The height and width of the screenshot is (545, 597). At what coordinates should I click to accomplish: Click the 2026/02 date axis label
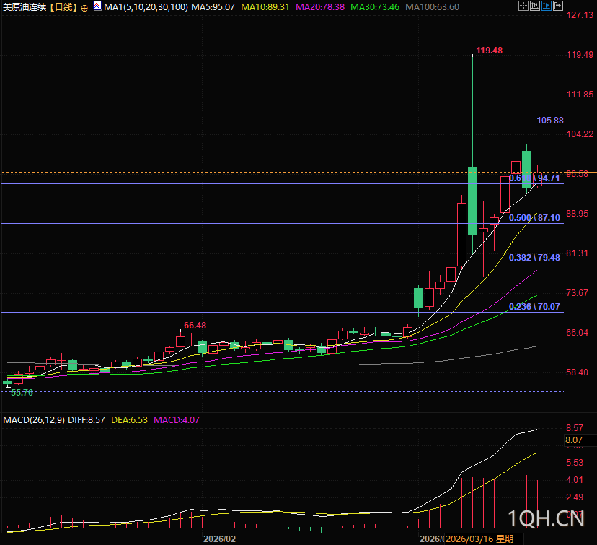click(220, 539)
